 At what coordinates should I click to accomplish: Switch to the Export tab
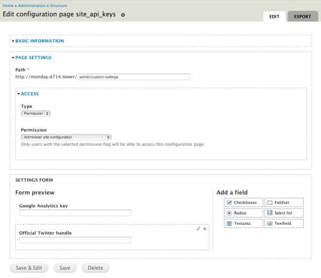click(x=302, y=16)
